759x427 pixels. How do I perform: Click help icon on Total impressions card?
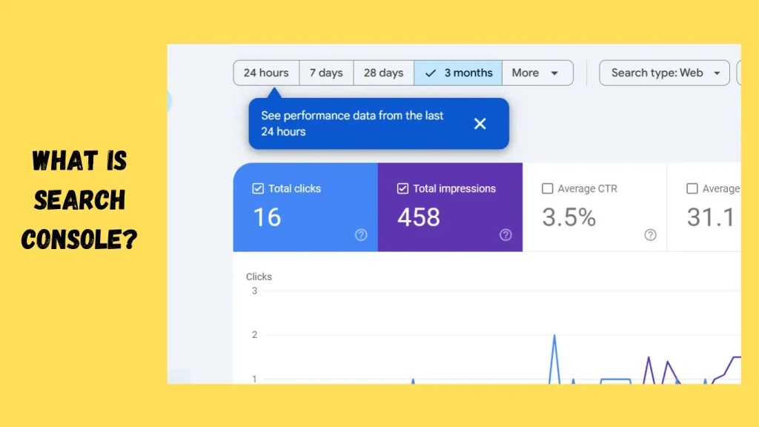tap(506, 235)
